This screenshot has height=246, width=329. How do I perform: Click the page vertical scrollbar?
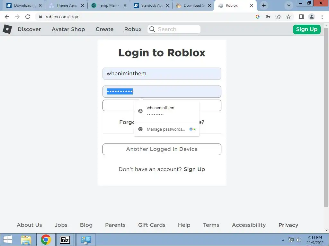pyautogui.click(x=326, y=117)
